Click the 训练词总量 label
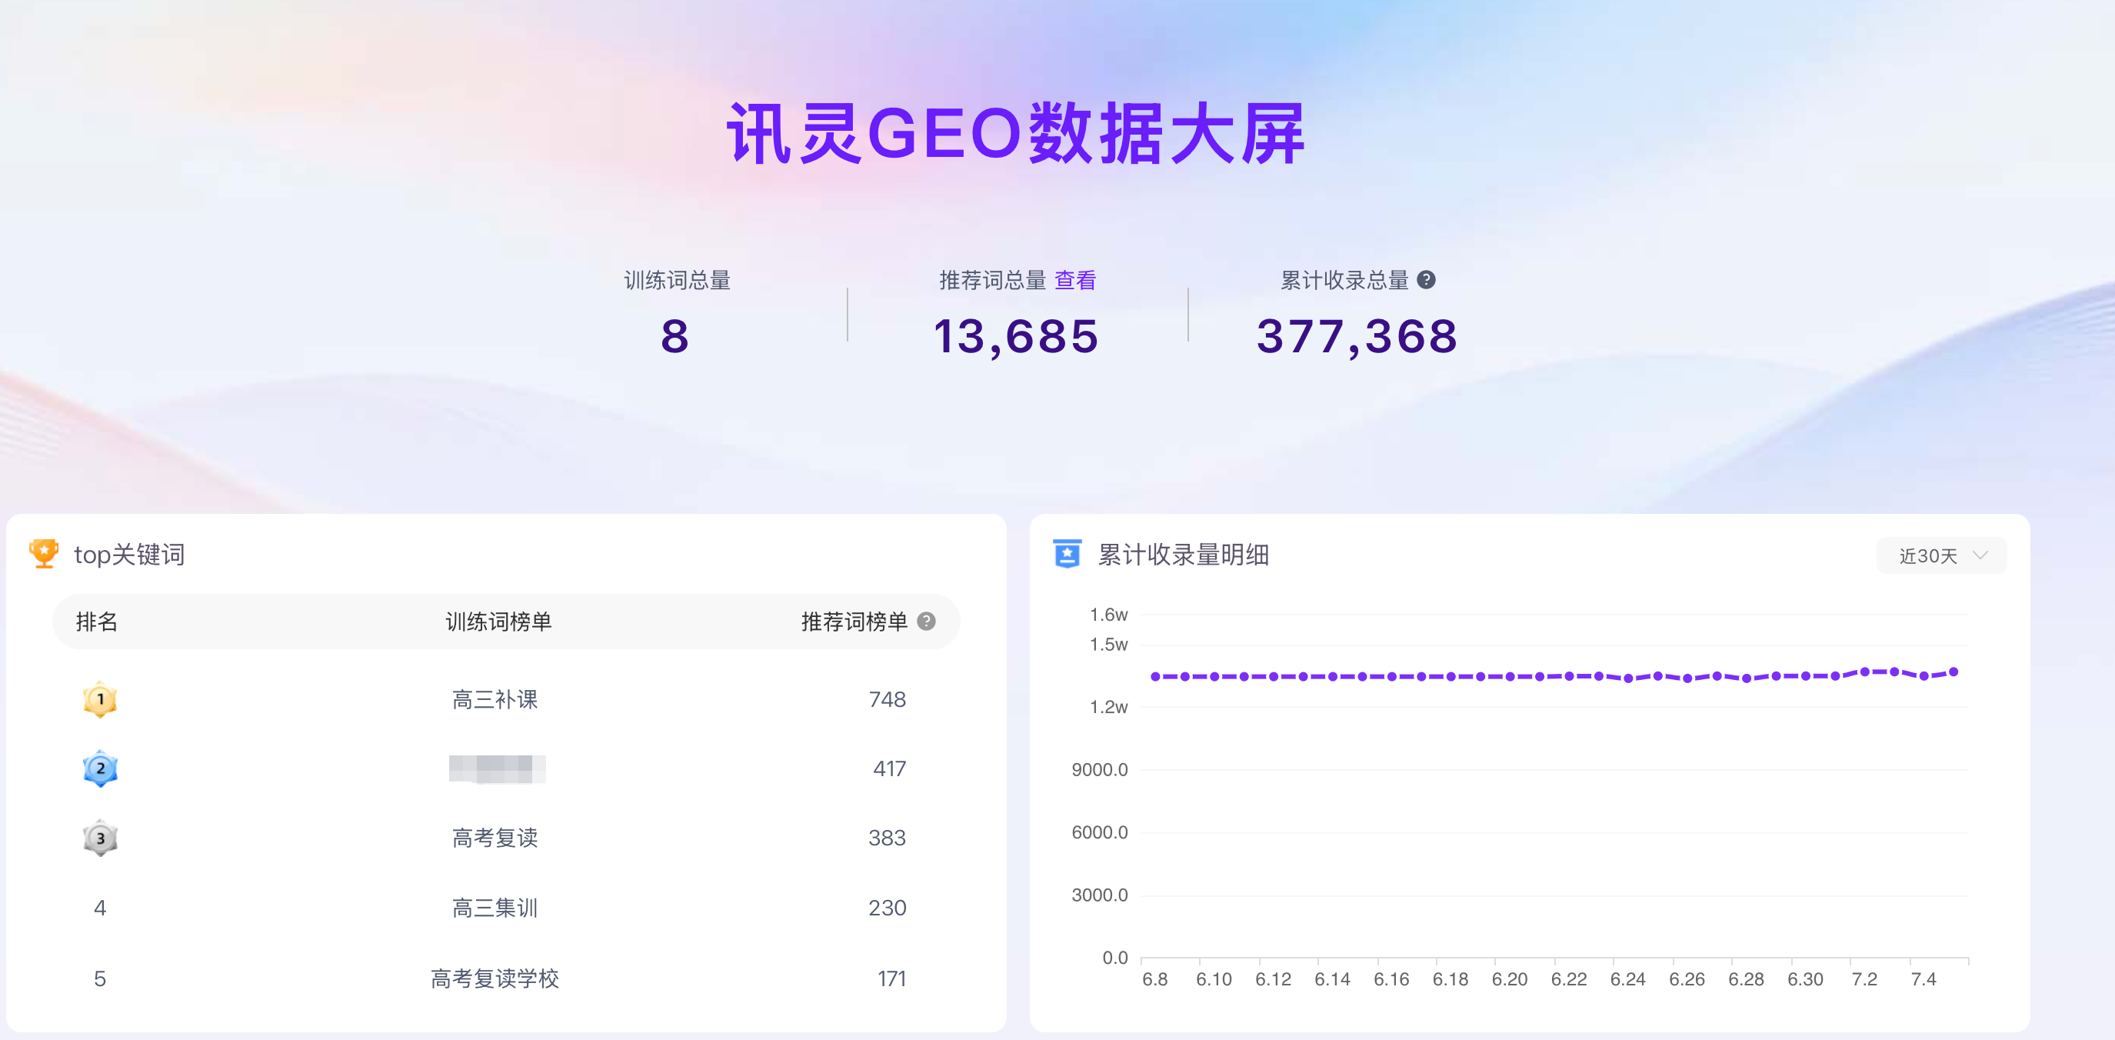The image size is (2115, 1040). (678, 280)
